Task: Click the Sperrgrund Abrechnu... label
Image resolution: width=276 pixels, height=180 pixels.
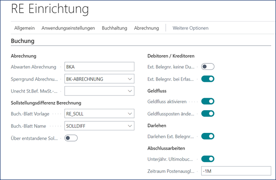Action: click(34, 79)
